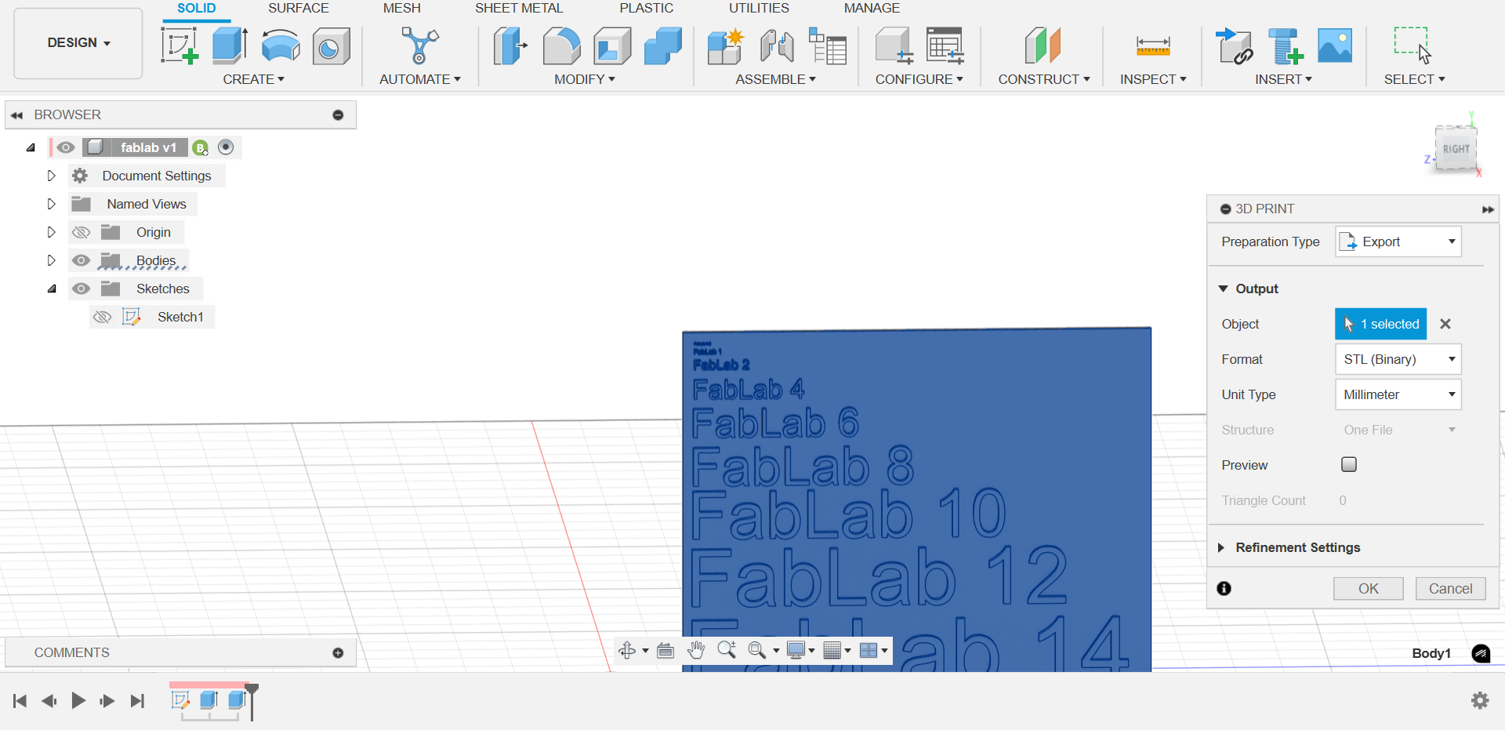Click the RIGHT face of view cube

[x=1456, y=149]
